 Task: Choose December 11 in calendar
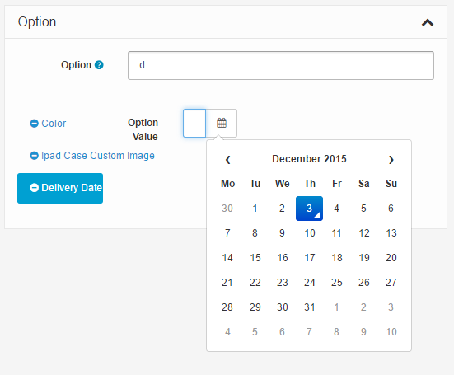pyautogui.click(x=336, y=233)
